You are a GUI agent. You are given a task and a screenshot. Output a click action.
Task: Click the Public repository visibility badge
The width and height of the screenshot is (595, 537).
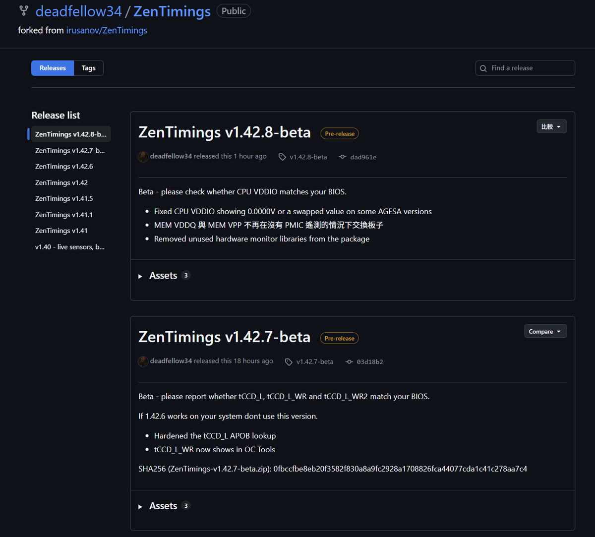click(x=234, y=11)
